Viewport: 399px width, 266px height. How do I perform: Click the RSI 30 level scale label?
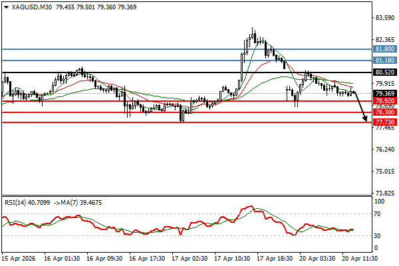pos(378,236)
